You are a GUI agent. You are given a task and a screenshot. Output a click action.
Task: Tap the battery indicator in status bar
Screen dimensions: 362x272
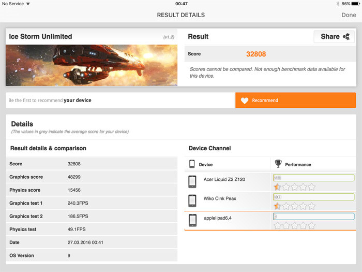point(353,4)
